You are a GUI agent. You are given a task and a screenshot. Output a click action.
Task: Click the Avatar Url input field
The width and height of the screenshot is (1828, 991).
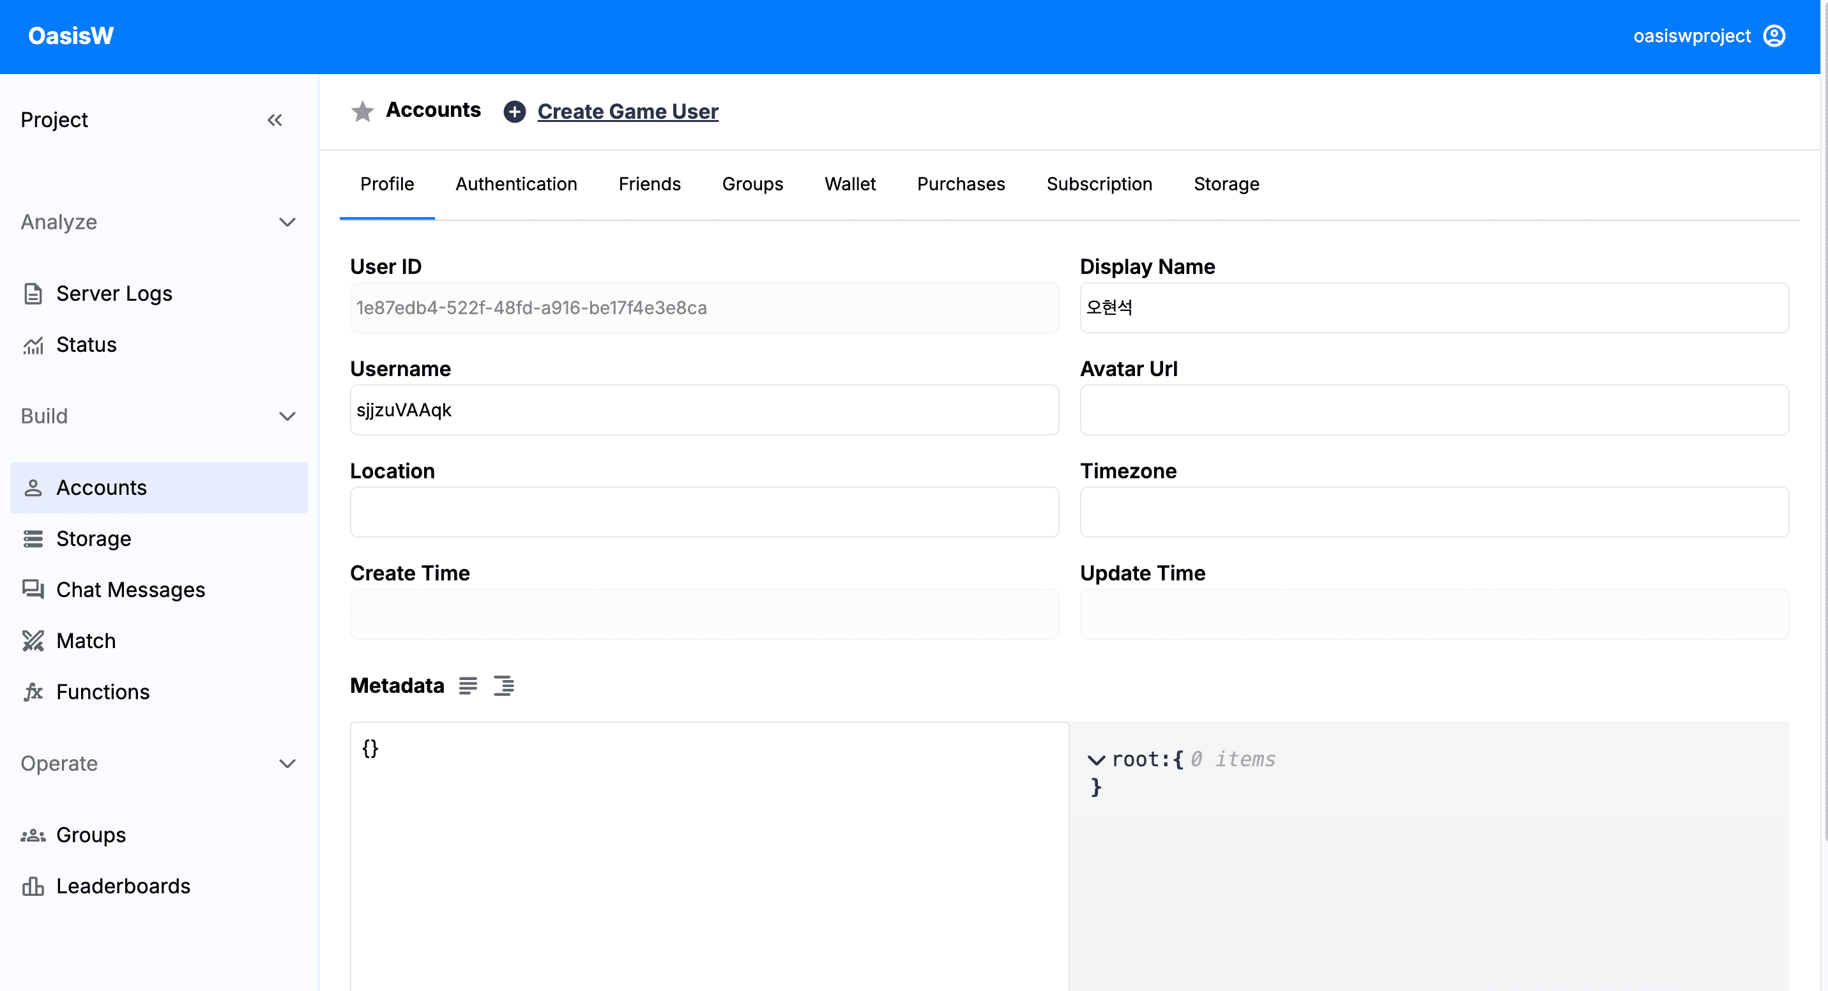[x=1434, y=410]
